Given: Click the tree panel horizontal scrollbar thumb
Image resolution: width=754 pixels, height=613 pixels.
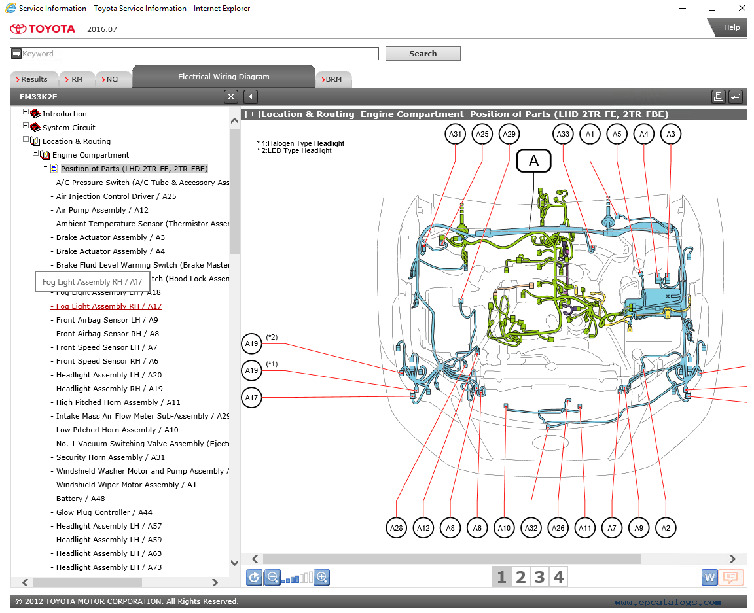Looking at the screenshot, I should [88, 582].
